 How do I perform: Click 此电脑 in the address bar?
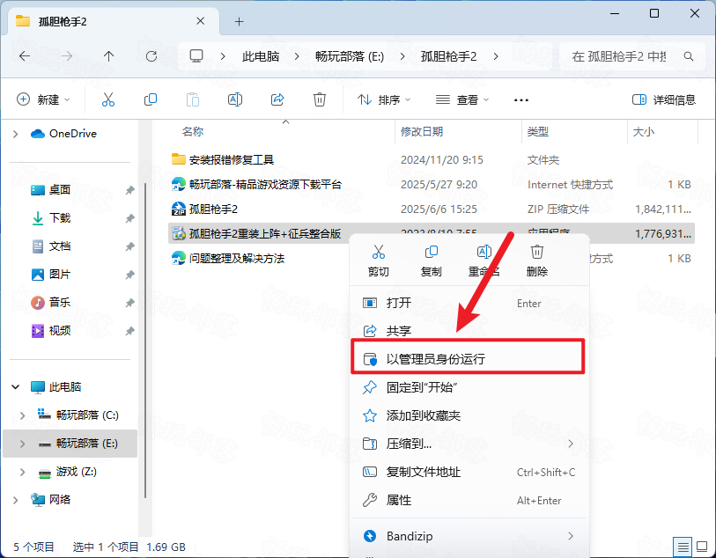click(261, 56)
